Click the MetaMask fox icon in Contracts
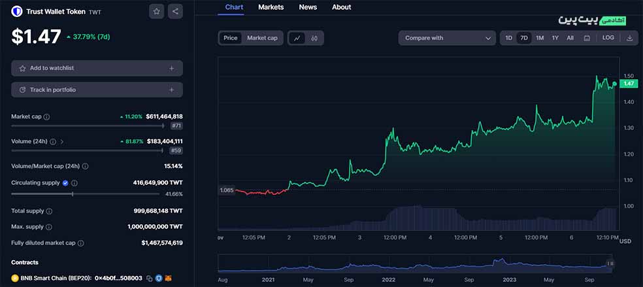This screenshot has width=643, height=287. tap(168, 279)
